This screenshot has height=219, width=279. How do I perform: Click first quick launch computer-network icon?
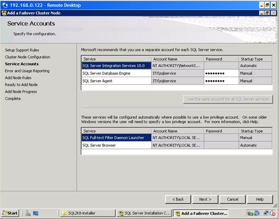pyautogui.click(x=28, y=213)
